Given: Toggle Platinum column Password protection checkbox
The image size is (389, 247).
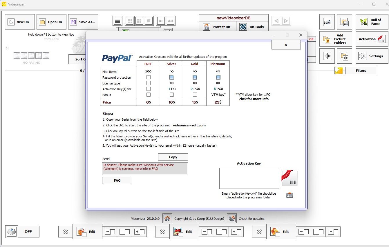Looking at the screenshot, I should [x=218, y=77].
